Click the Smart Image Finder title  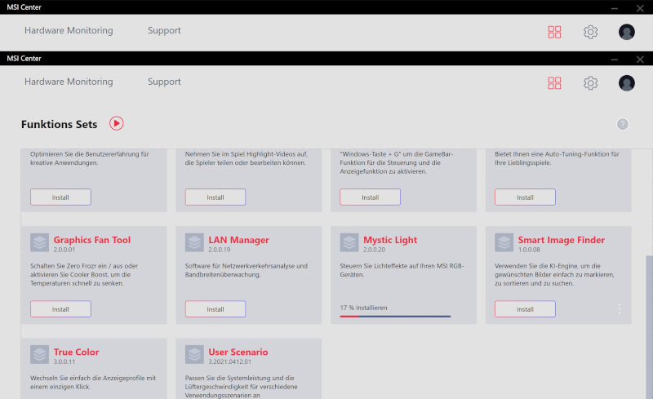click(562, 240)
